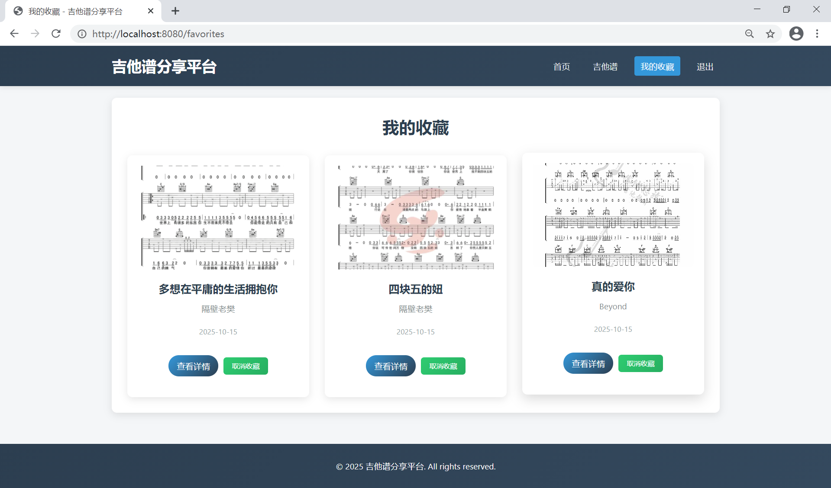Open the 吉他谱 navigation item

tap(605, 67)
